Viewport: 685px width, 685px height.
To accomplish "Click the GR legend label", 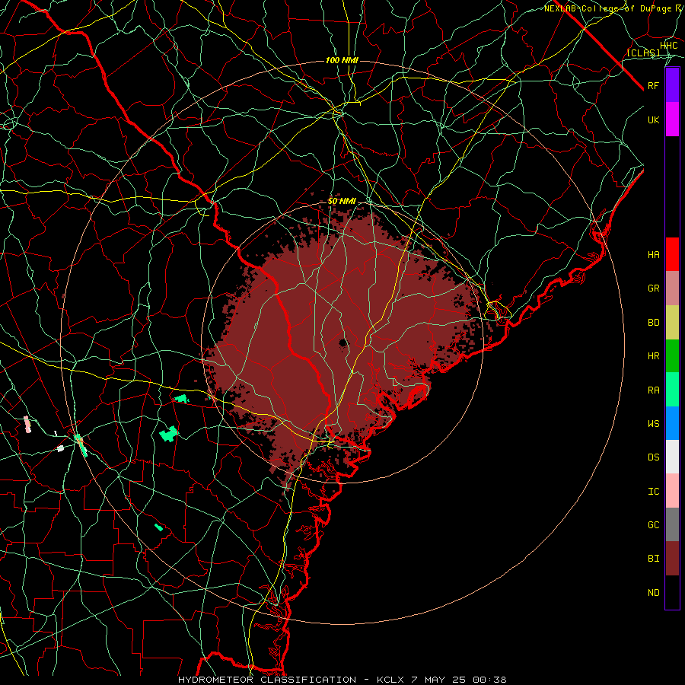I will point(654,288).
